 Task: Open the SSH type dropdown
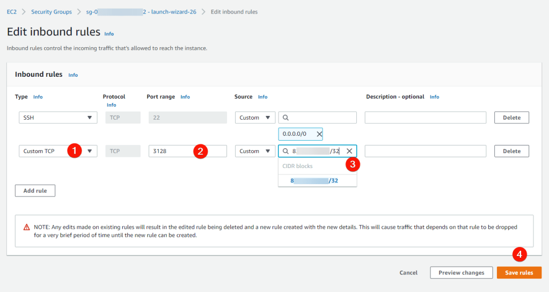click(58, 118)
